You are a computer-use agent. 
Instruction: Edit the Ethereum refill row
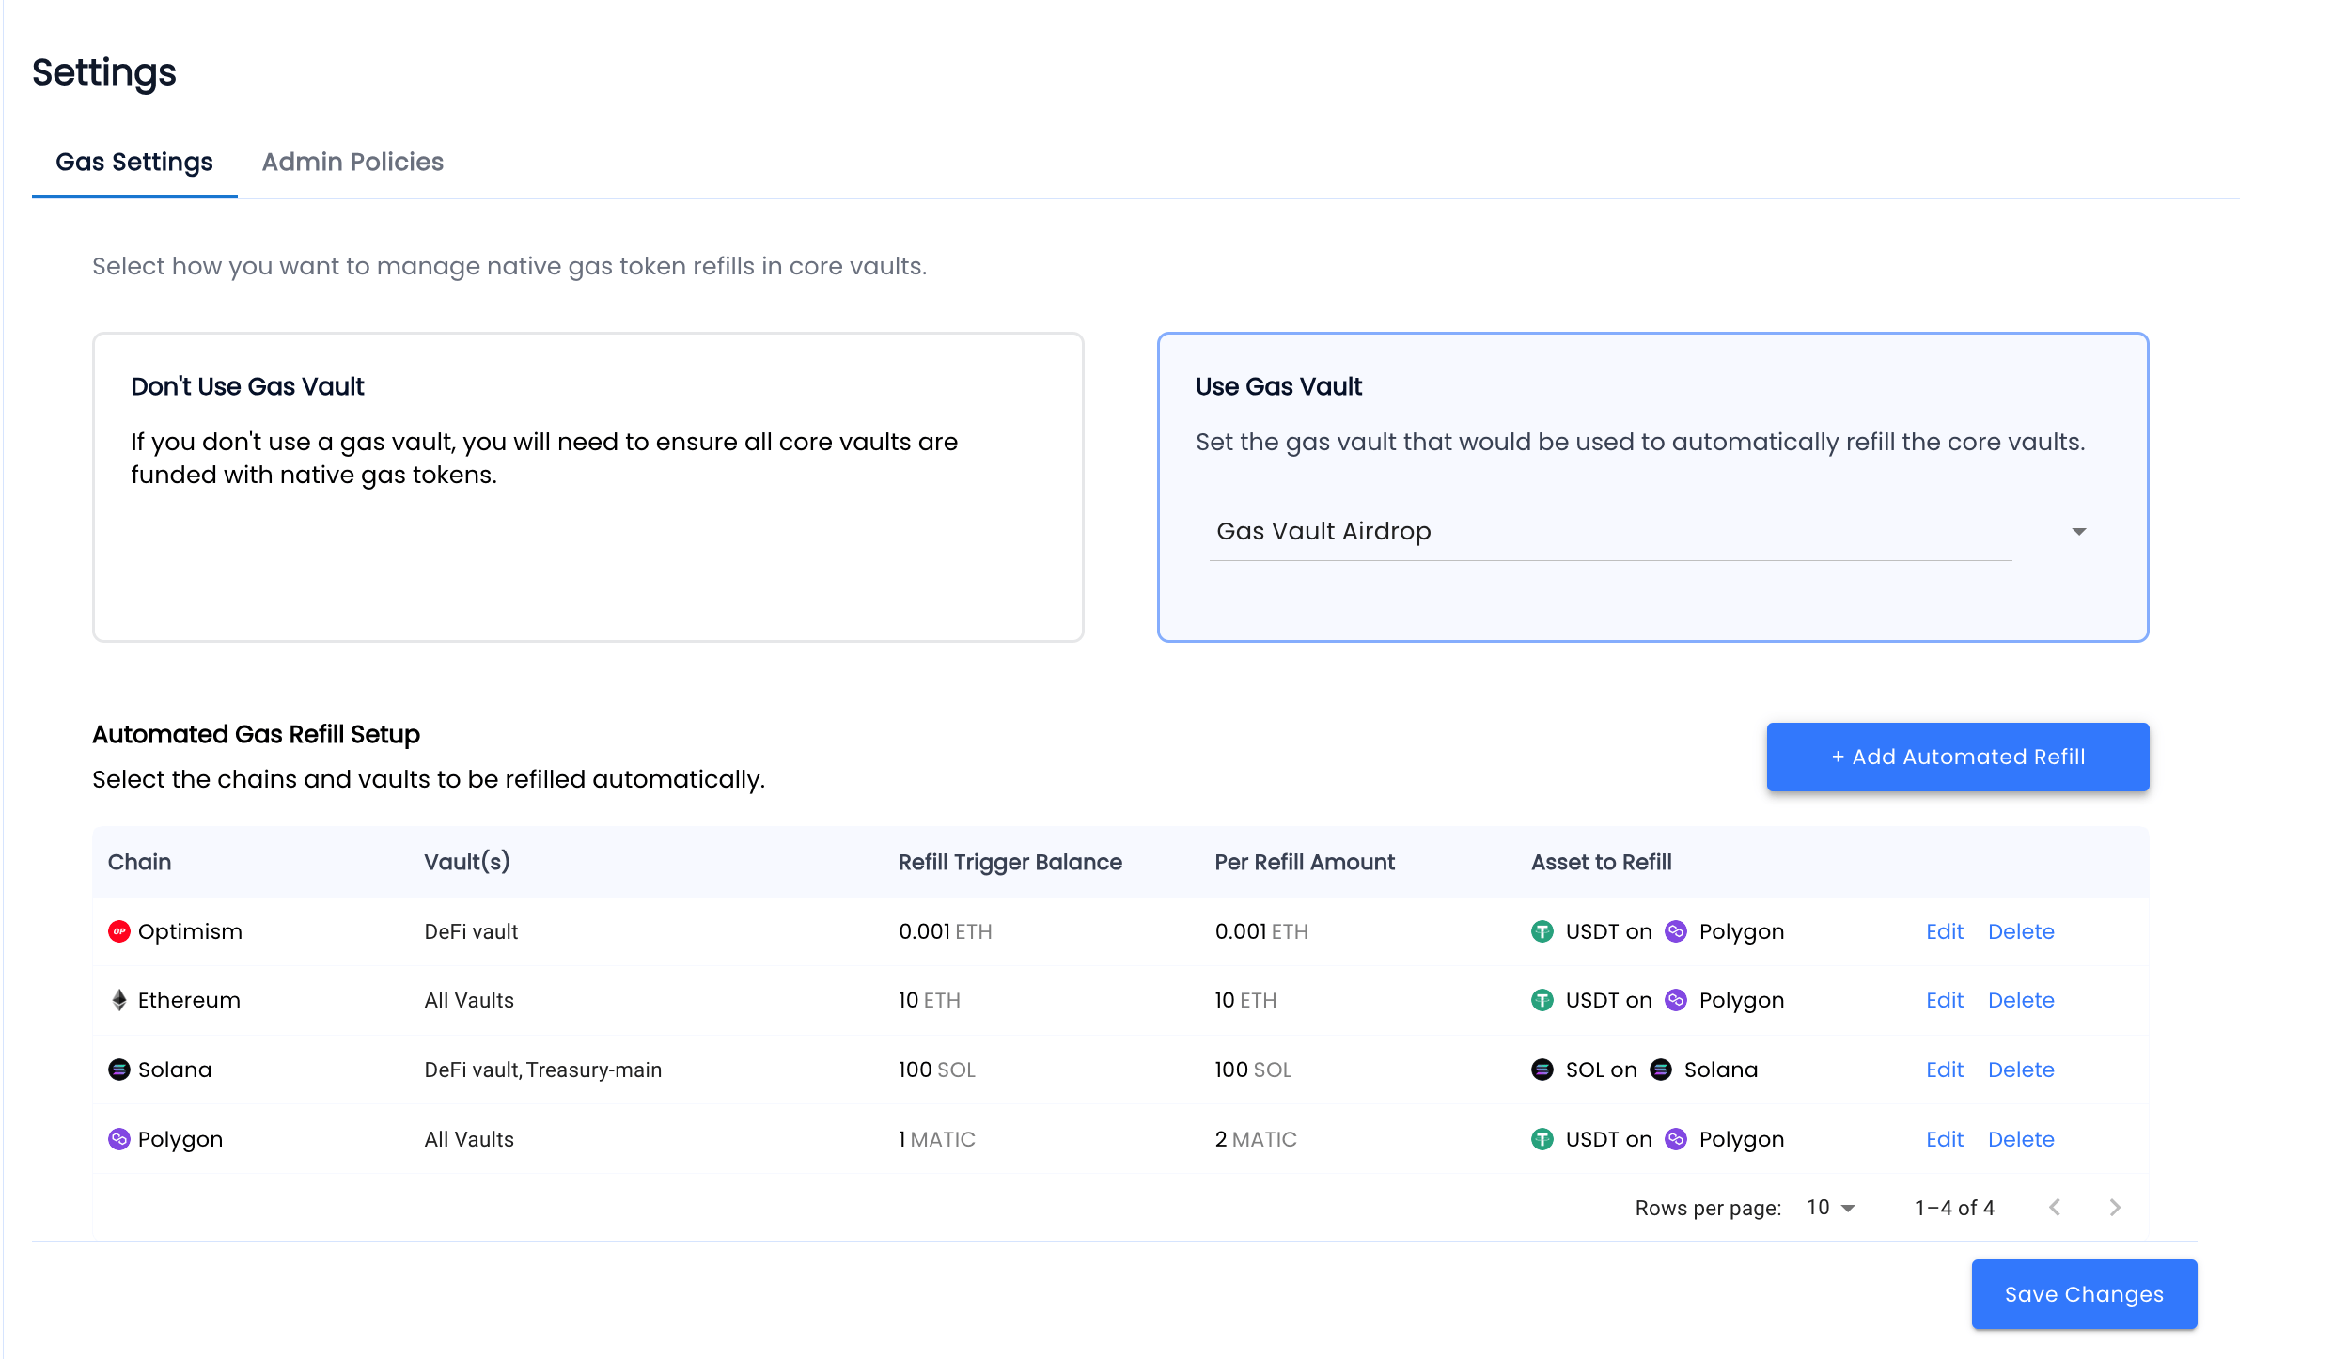tap(1945, 1000)
